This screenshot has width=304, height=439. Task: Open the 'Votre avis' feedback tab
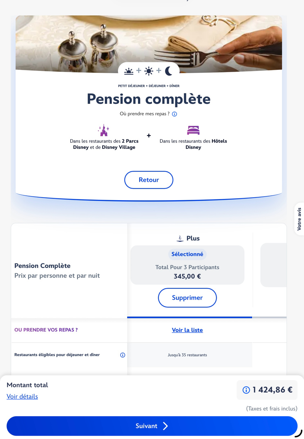pos(299,219)
